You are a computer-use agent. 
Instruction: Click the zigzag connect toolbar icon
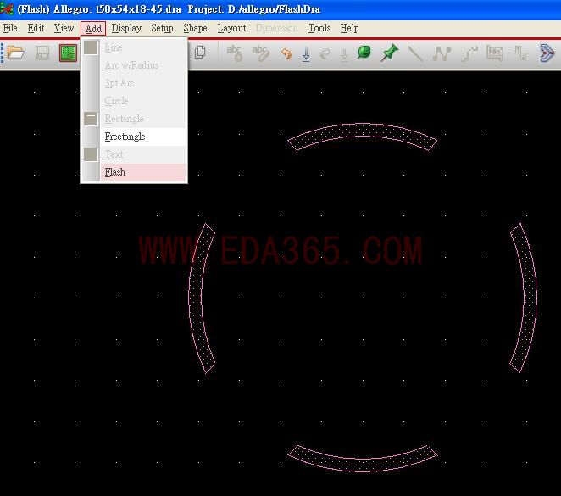(x=442, y=53)
